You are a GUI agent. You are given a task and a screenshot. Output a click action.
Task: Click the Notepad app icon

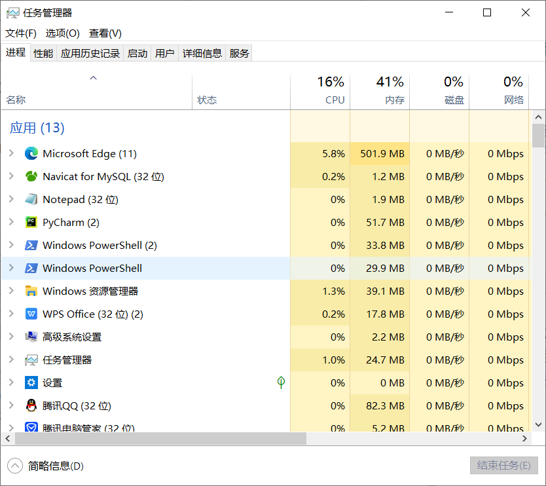click(31, 199)
